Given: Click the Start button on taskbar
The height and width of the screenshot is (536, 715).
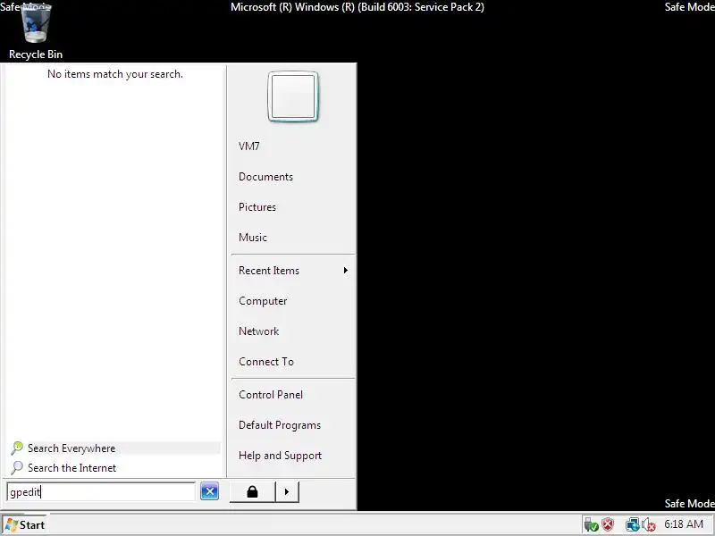Looking at the screenshot, I should [x=25, y=525].
